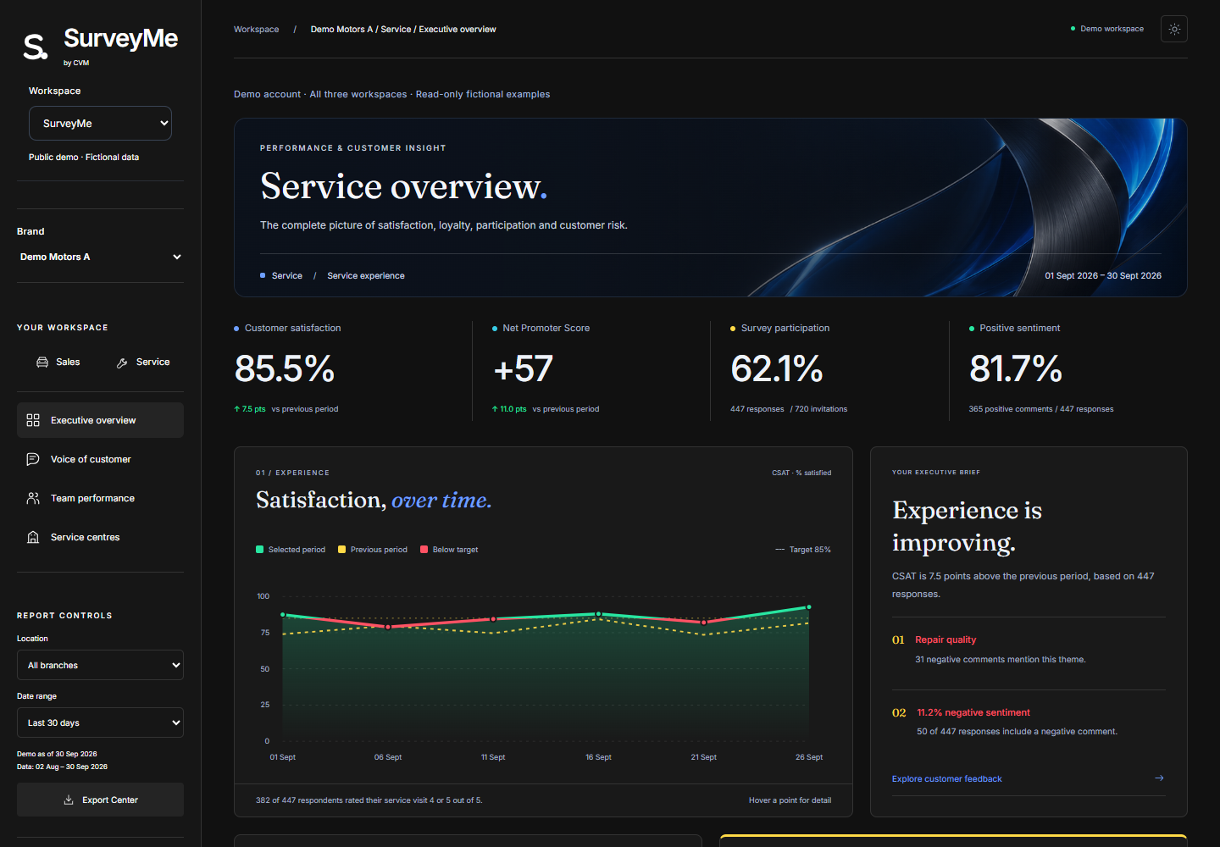Click the 85.5% customer satisfaction value
The height and width of the screenshot is (847, 1220).
point(285,368)
